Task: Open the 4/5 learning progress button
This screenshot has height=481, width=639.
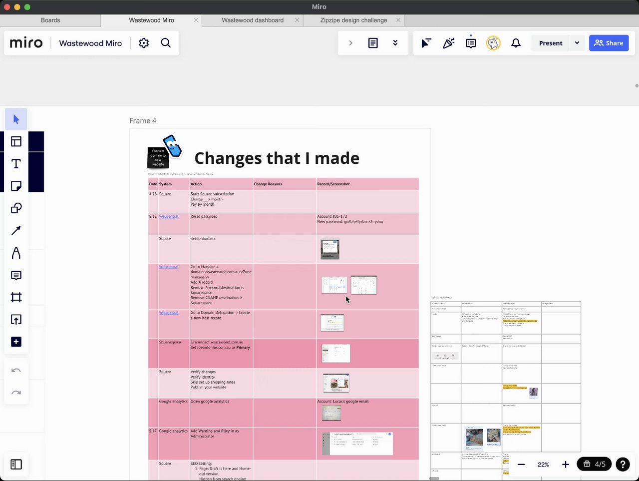Action: click(x=594, y=465)
